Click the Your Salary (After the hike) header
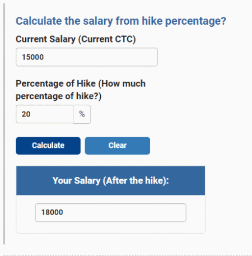This screenshot has width=252, height=256. click(111, 180)
